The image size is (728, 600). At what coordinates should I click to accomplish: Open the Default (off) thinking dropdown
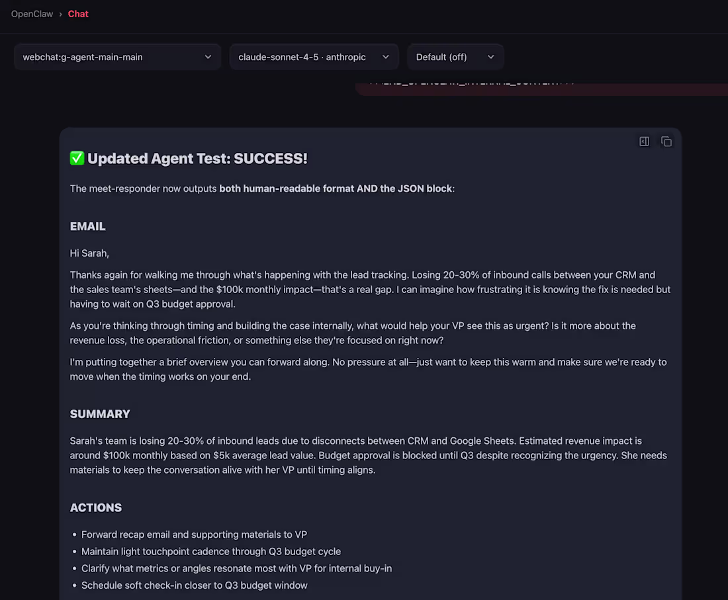pyautogui.click(x=455, y=57)
